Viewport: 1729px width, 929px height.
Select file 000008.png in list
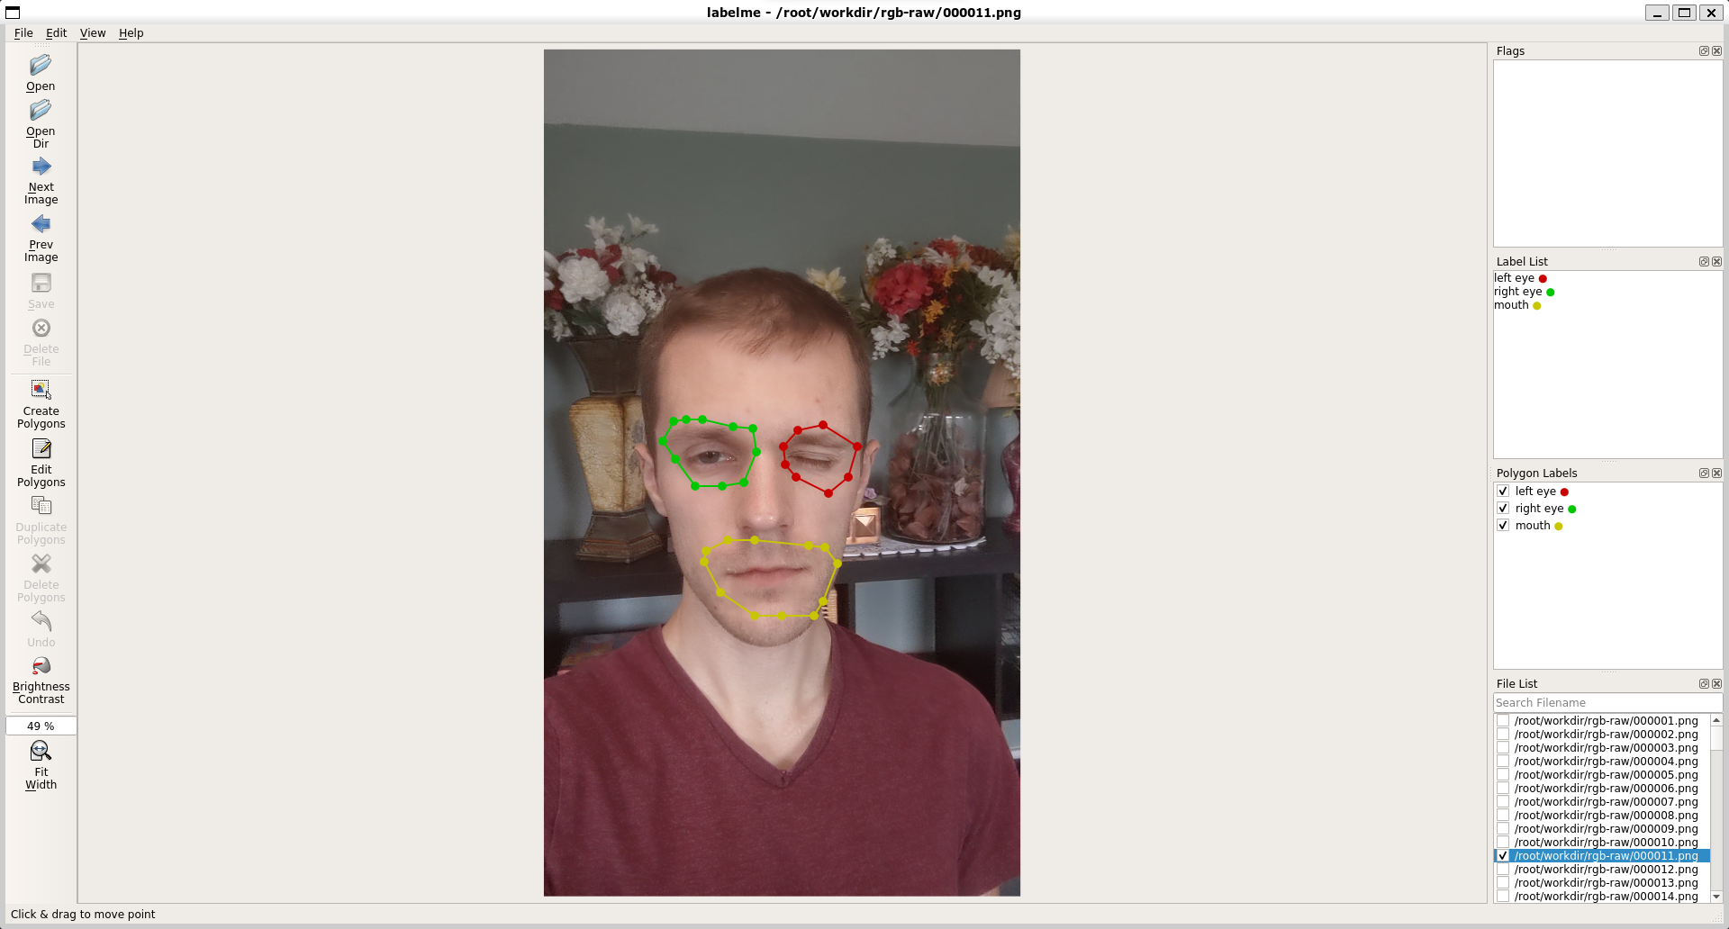pyautogui.click(x=1606, y=816)
